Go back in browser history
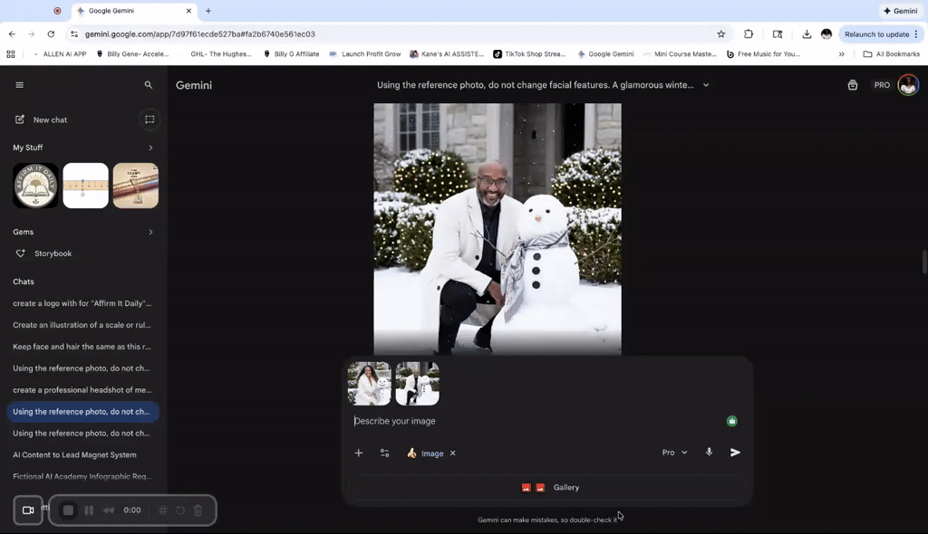The image size is (928, 534). click(x=13, y=34)
